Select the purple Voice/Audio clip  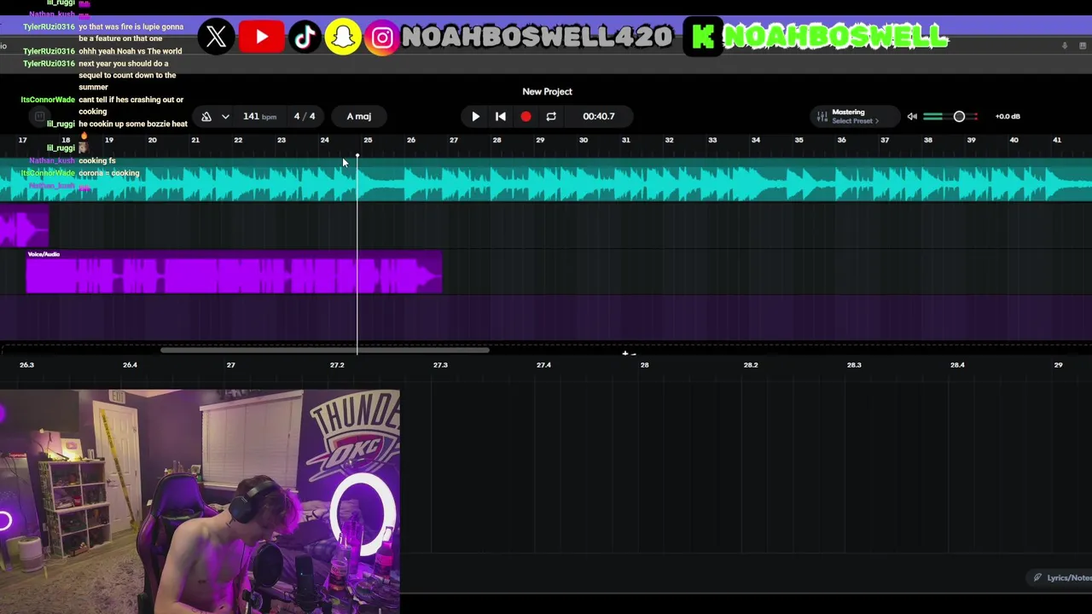234,272
